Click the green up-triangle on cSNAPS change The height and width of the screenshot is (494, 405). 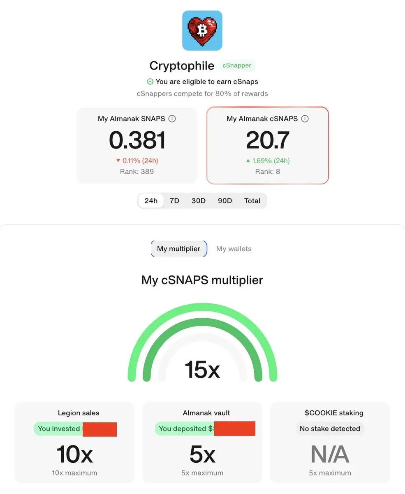click(248, 161)
